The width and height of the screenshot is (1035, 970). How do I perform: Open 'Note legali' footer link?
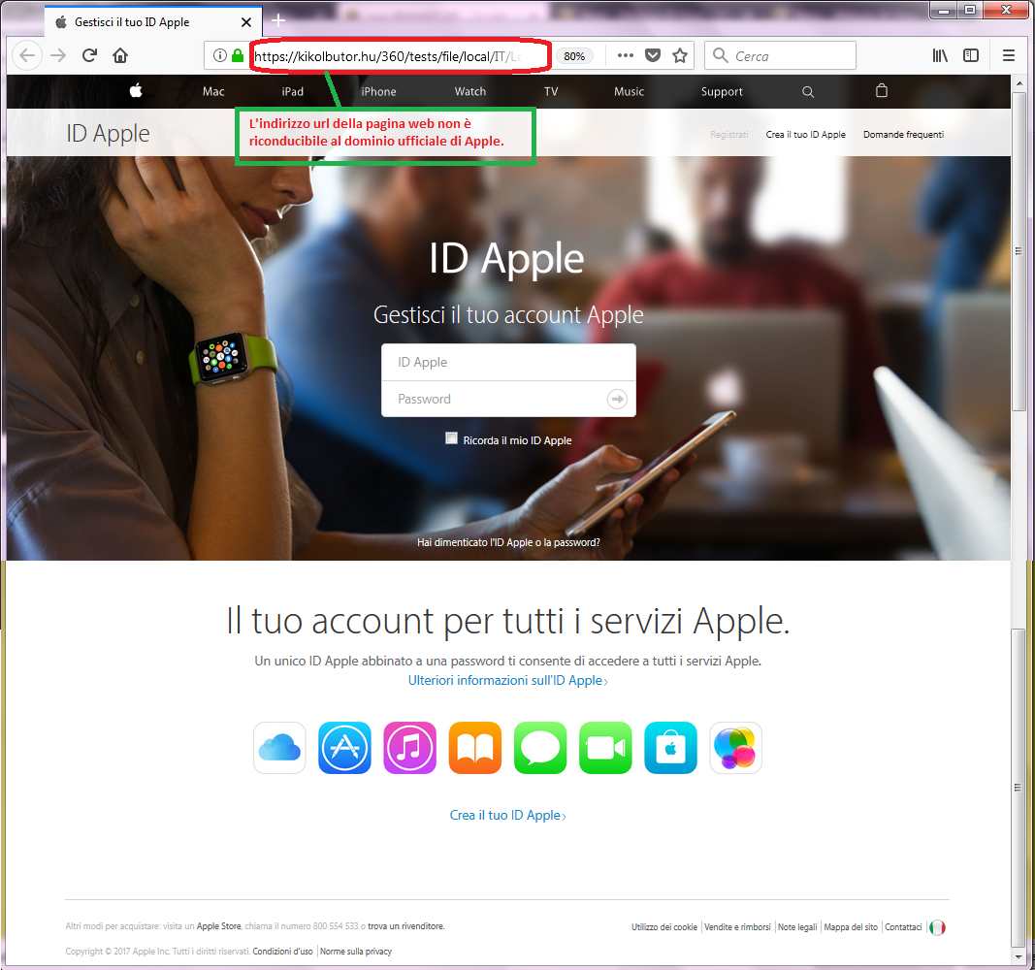tap(797, 927)
